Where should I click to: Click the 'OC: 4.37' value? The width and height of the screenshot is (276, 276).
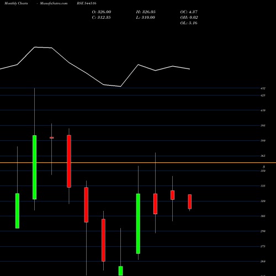[189, 12]
